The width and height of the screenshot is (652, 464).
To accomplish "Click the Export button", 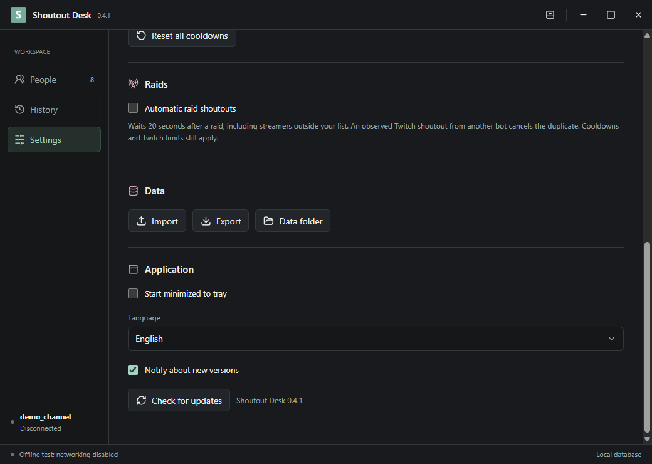I will (x=221, y=221).
